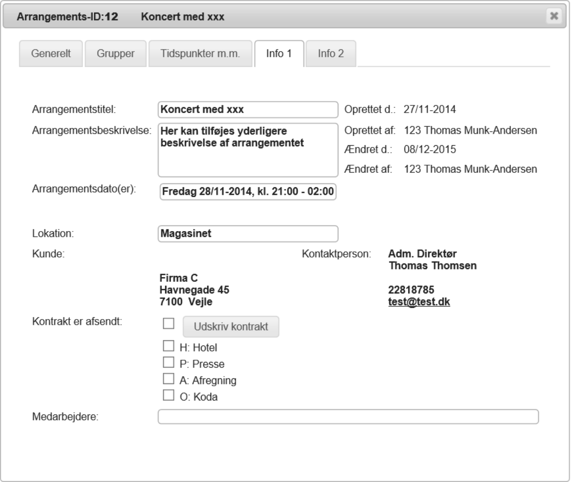This screenshot has width=571, height=482.
Task: Click the Lokation field with Magasinet
Action: coord(248,234)
